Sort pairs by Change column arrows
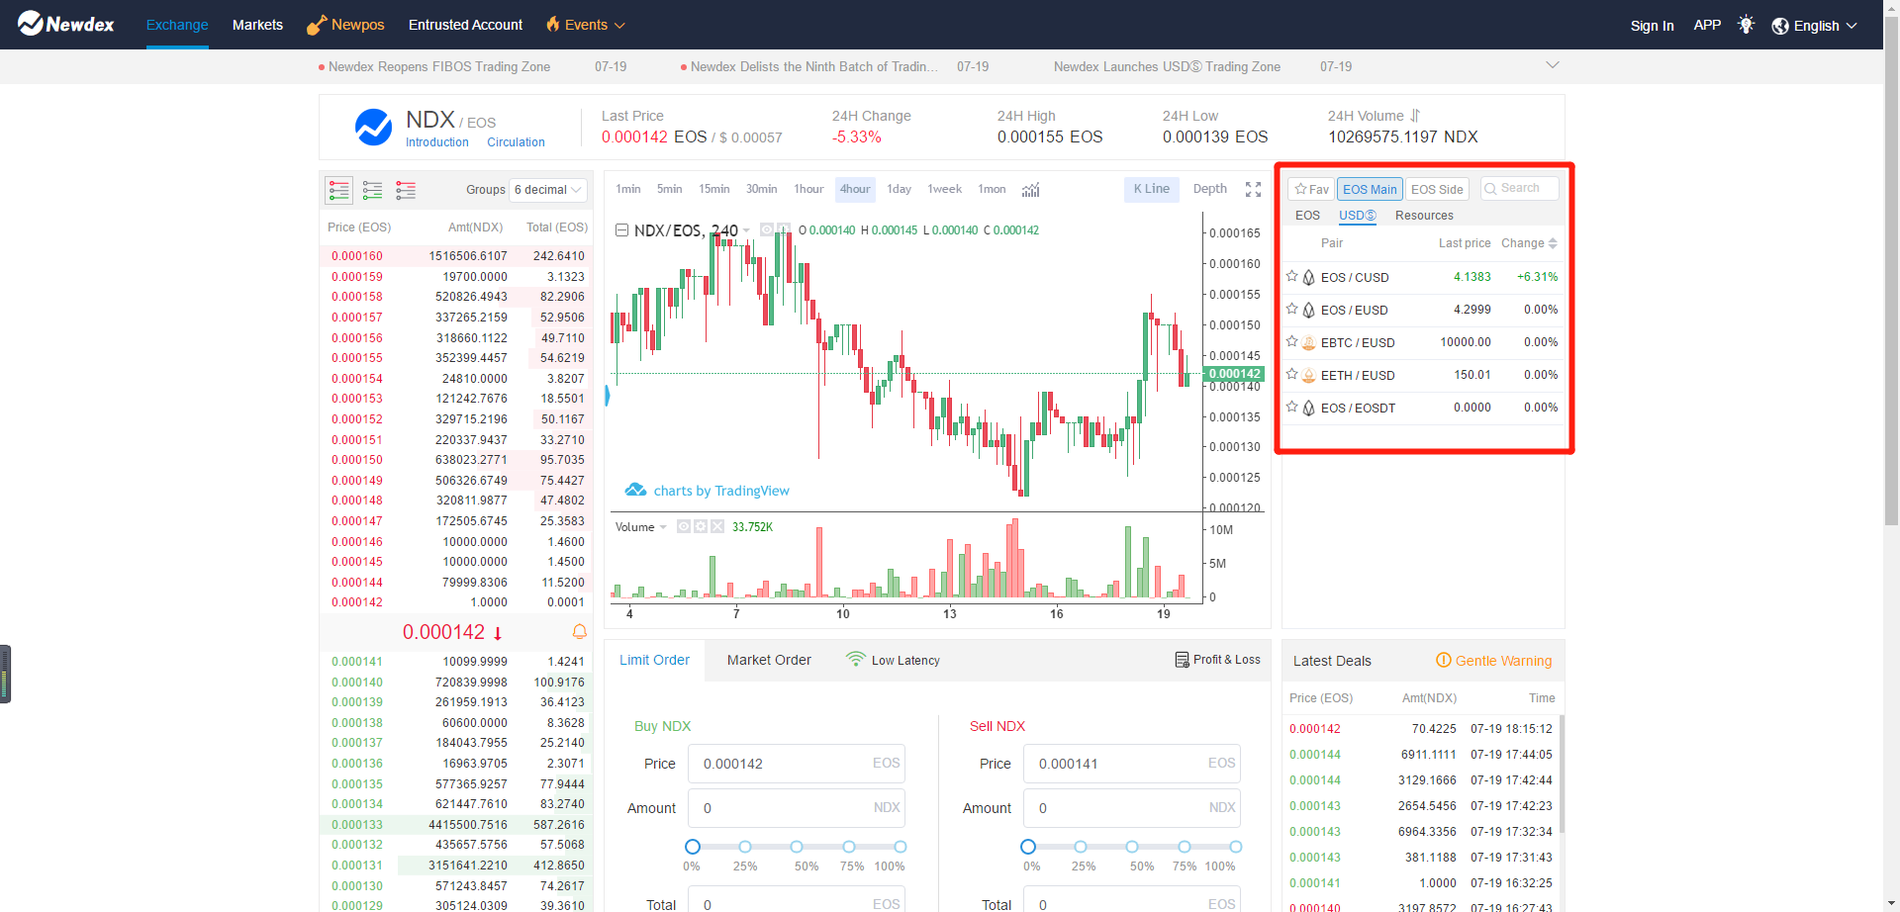This screenshot has width=1900, height=912. tap(1553, 243)
